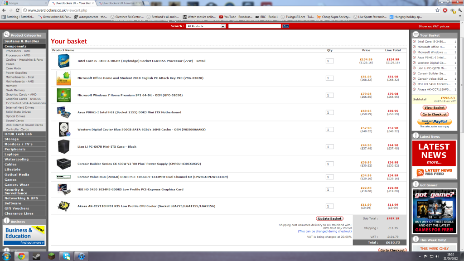Open the Got Game promotional banner

click(435, 211)
